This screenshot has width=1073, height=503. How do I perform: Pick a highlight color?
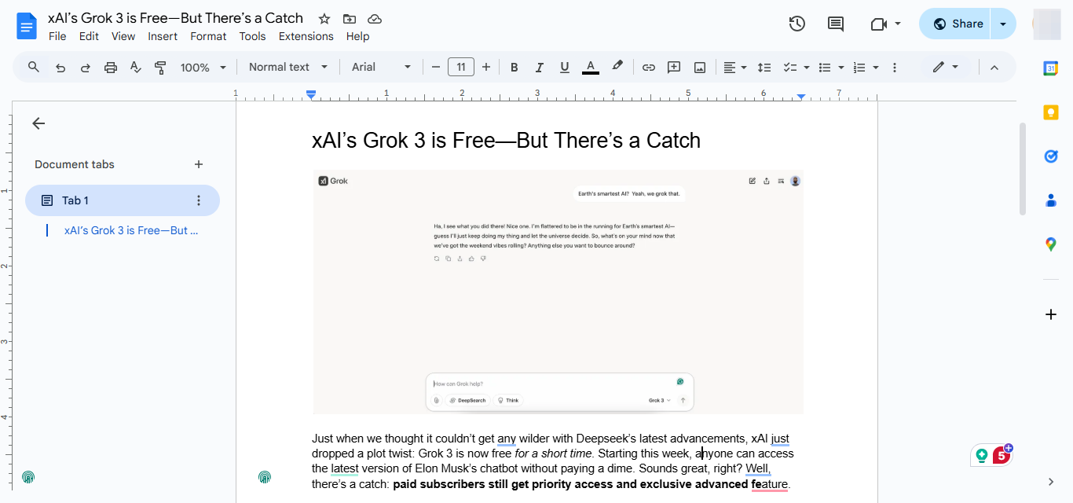point(617,68)
